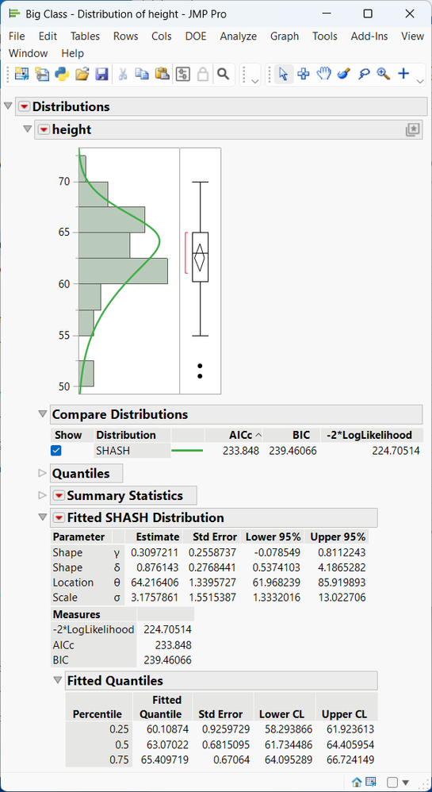432x792 pixels.
Task: Click the Python script toolbar icon
Action: [62, 75]
